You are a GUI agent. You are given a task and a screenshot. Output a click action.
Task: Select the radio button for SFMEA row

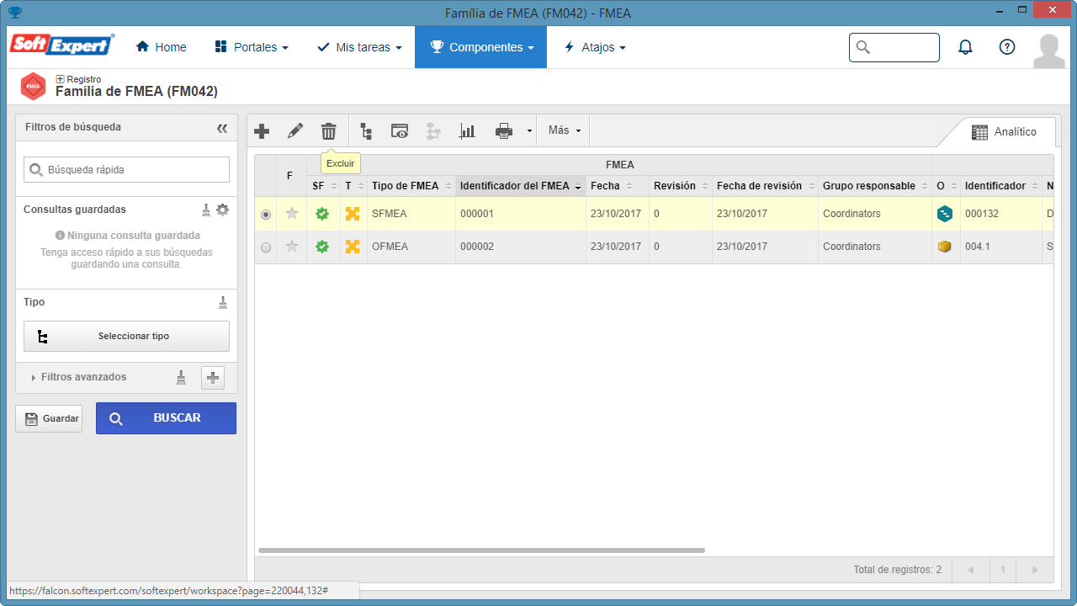266,215
